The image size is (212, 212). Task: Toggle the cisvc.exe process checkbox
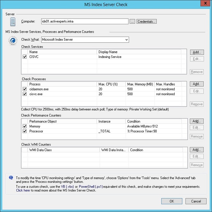click(x=25, y=94)
